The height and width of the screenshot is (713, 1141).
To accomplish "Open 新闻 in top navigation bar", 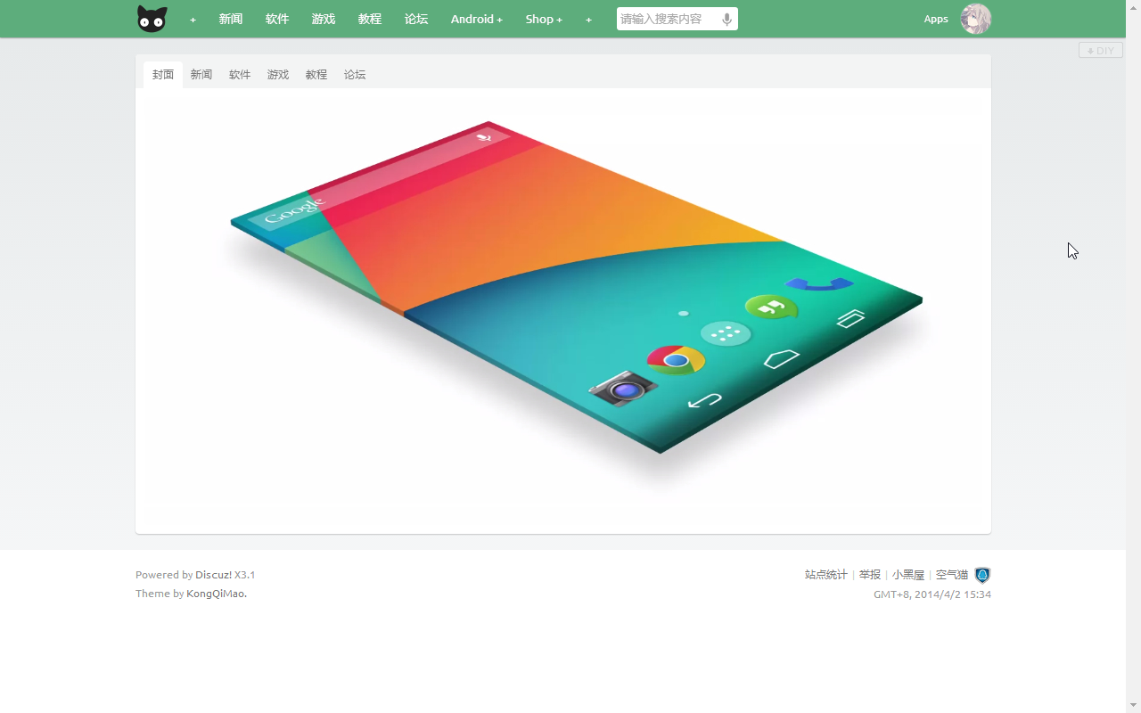I will pyautogui.click(x=231, y=19).
